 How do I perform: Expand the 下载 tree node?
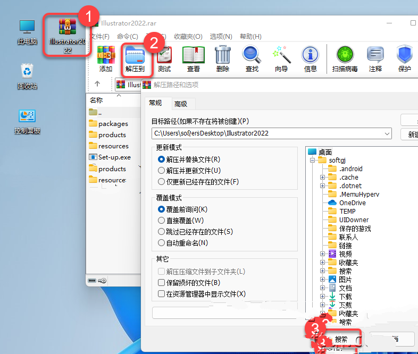[x=322, y=297]
